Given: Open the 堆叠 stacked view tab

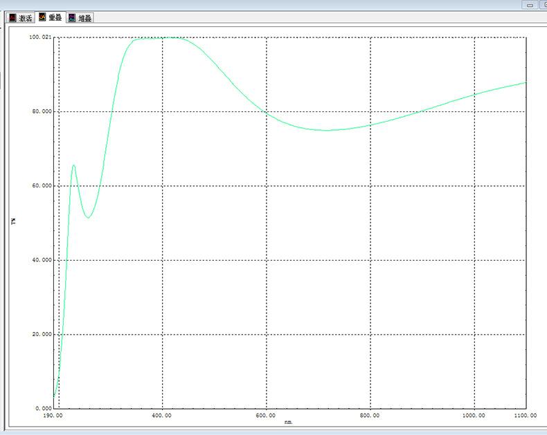Looking at the screenshot, I should pyautogui.click(x=84, y=18).
